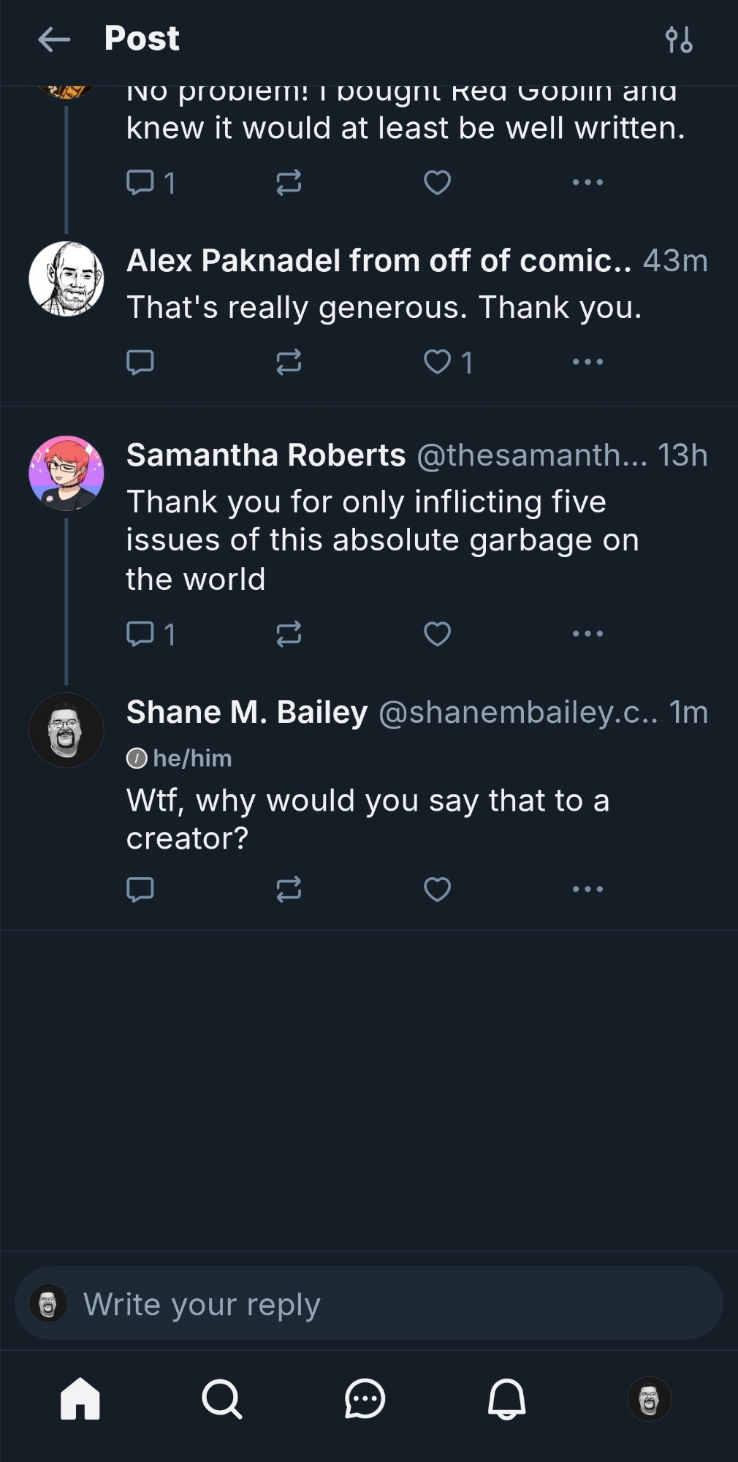Screen dimensions: 738x1462
Task: Like Alex Paknadel's reply
Action: [x=438, y=362]
